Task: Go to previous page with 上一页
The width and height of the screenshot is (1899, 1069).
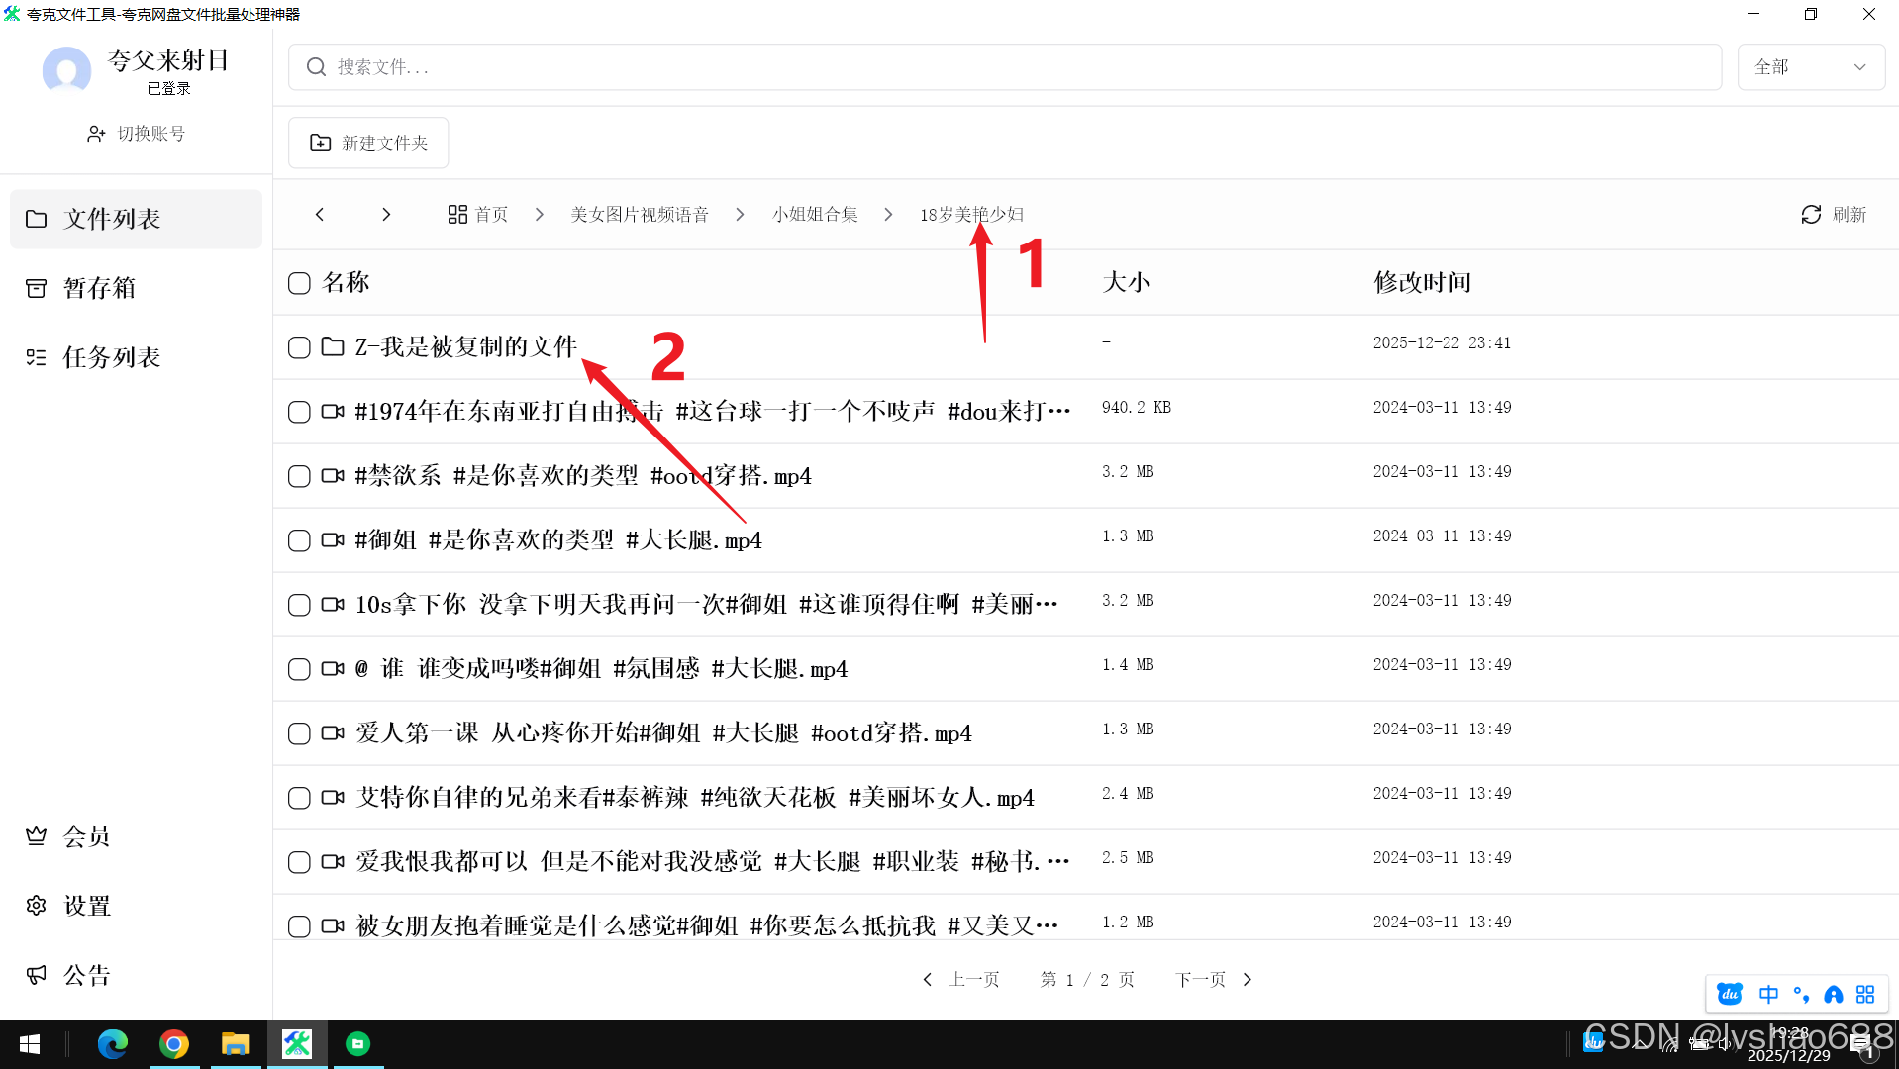Action: (x=961, y=980)
